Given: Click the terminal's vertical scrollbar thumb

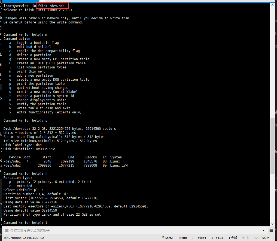Looking at the screenshot, I should tap(273, 146).
